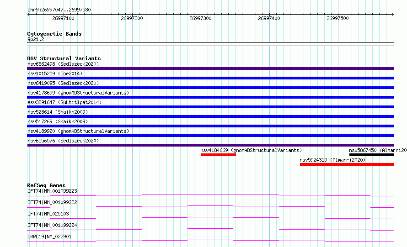This screenshot has width=407, height=247.
Task: Select the blue bar under nsv517269
Action: pos(210,126)
